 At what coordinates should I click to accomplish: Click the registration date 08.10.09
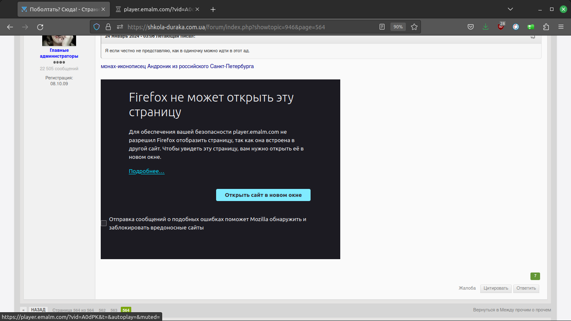[59, 84]
